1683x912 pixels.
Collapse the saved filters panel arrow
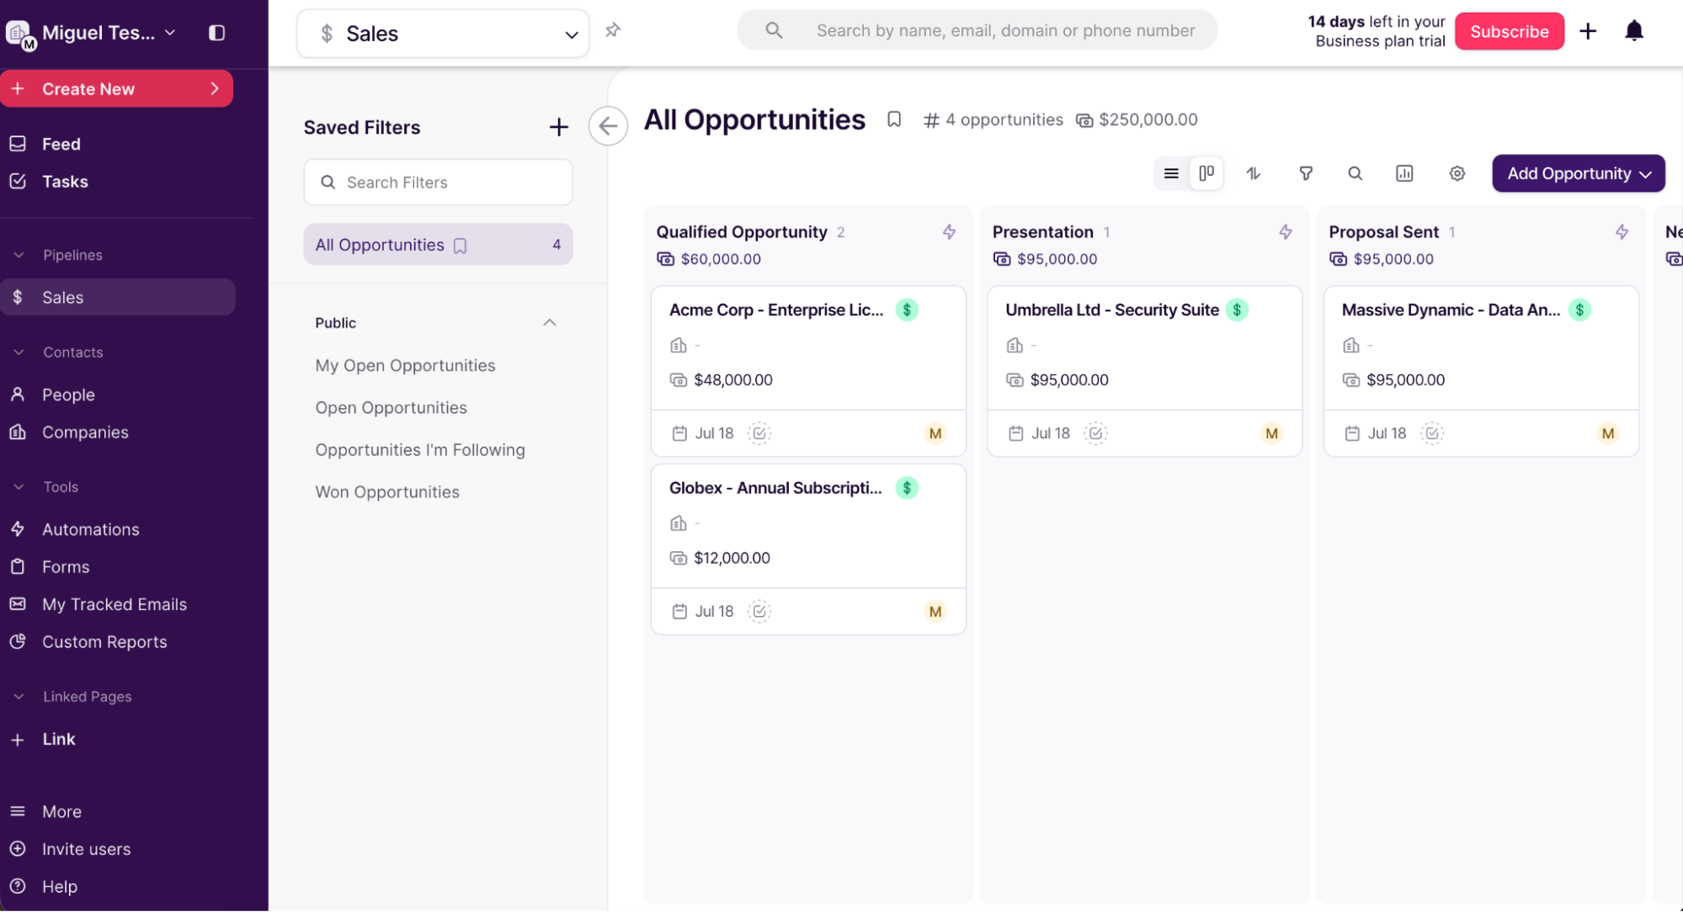pos(608,126)
